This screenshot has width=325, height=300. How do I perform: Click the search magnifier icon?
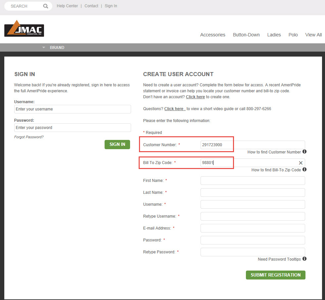point(46,6)
